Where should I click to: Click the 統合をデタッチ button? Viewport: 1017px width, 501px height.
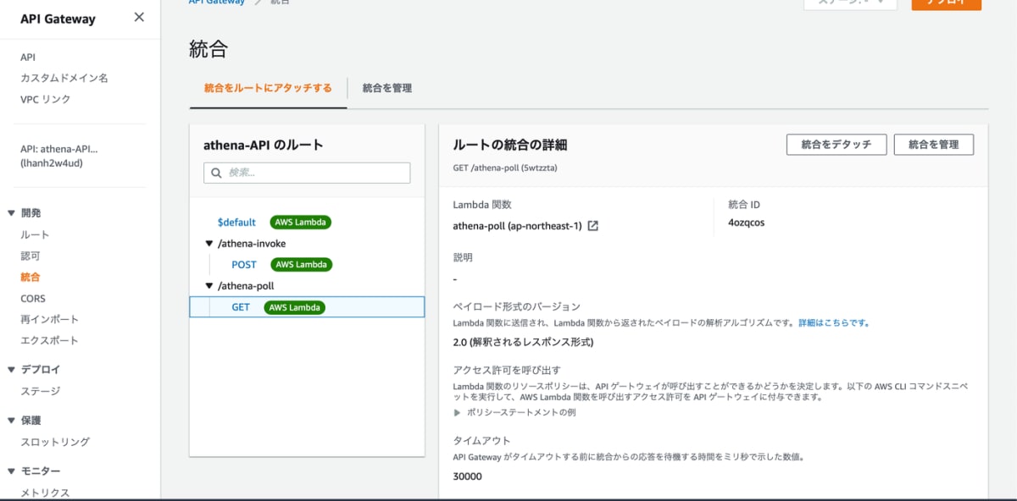(836, 145)
